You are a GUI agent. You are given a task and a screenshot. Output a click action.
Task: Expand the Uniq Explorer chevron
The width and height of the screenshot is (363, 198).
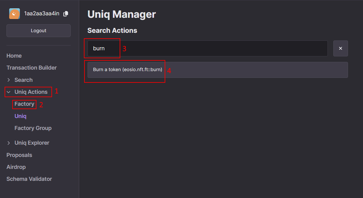(x=9, y=143)
